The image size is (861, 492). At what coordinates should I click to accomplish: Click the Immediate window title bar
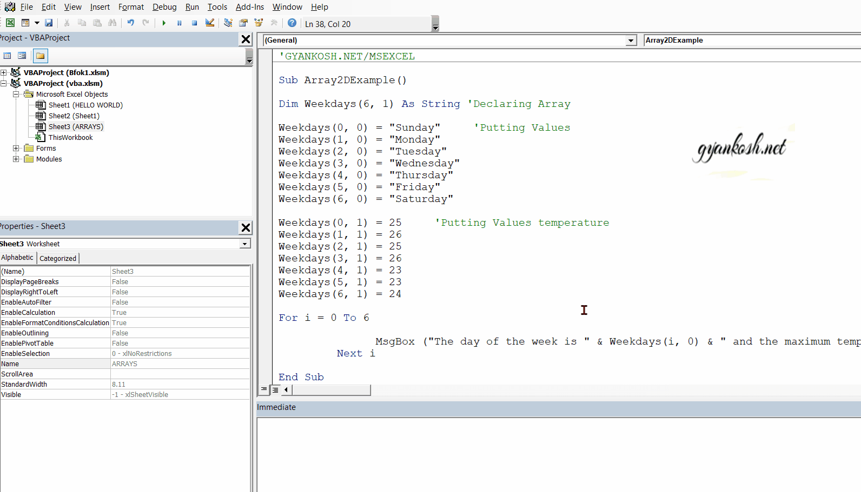pos(559,408)
